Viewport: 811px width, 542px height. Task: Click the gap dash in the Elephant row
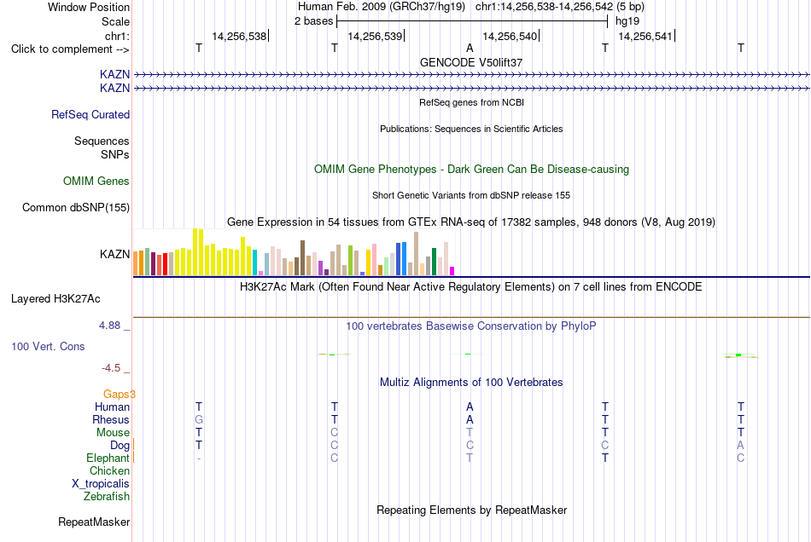coord(199,458)
